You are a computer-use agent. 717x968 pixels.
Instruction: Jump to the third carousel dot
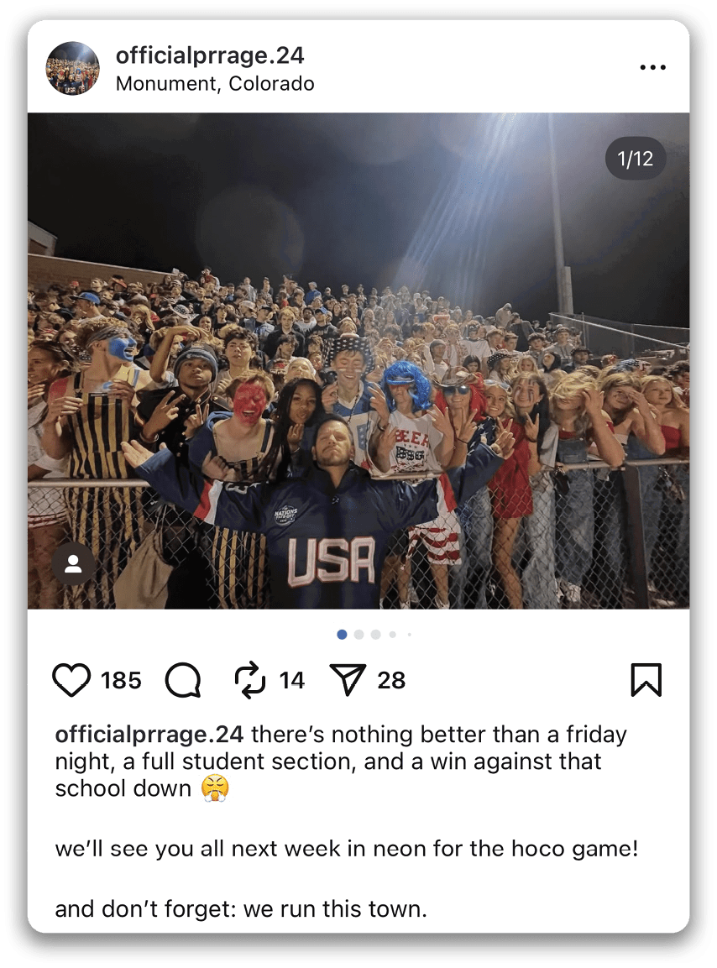375,634
